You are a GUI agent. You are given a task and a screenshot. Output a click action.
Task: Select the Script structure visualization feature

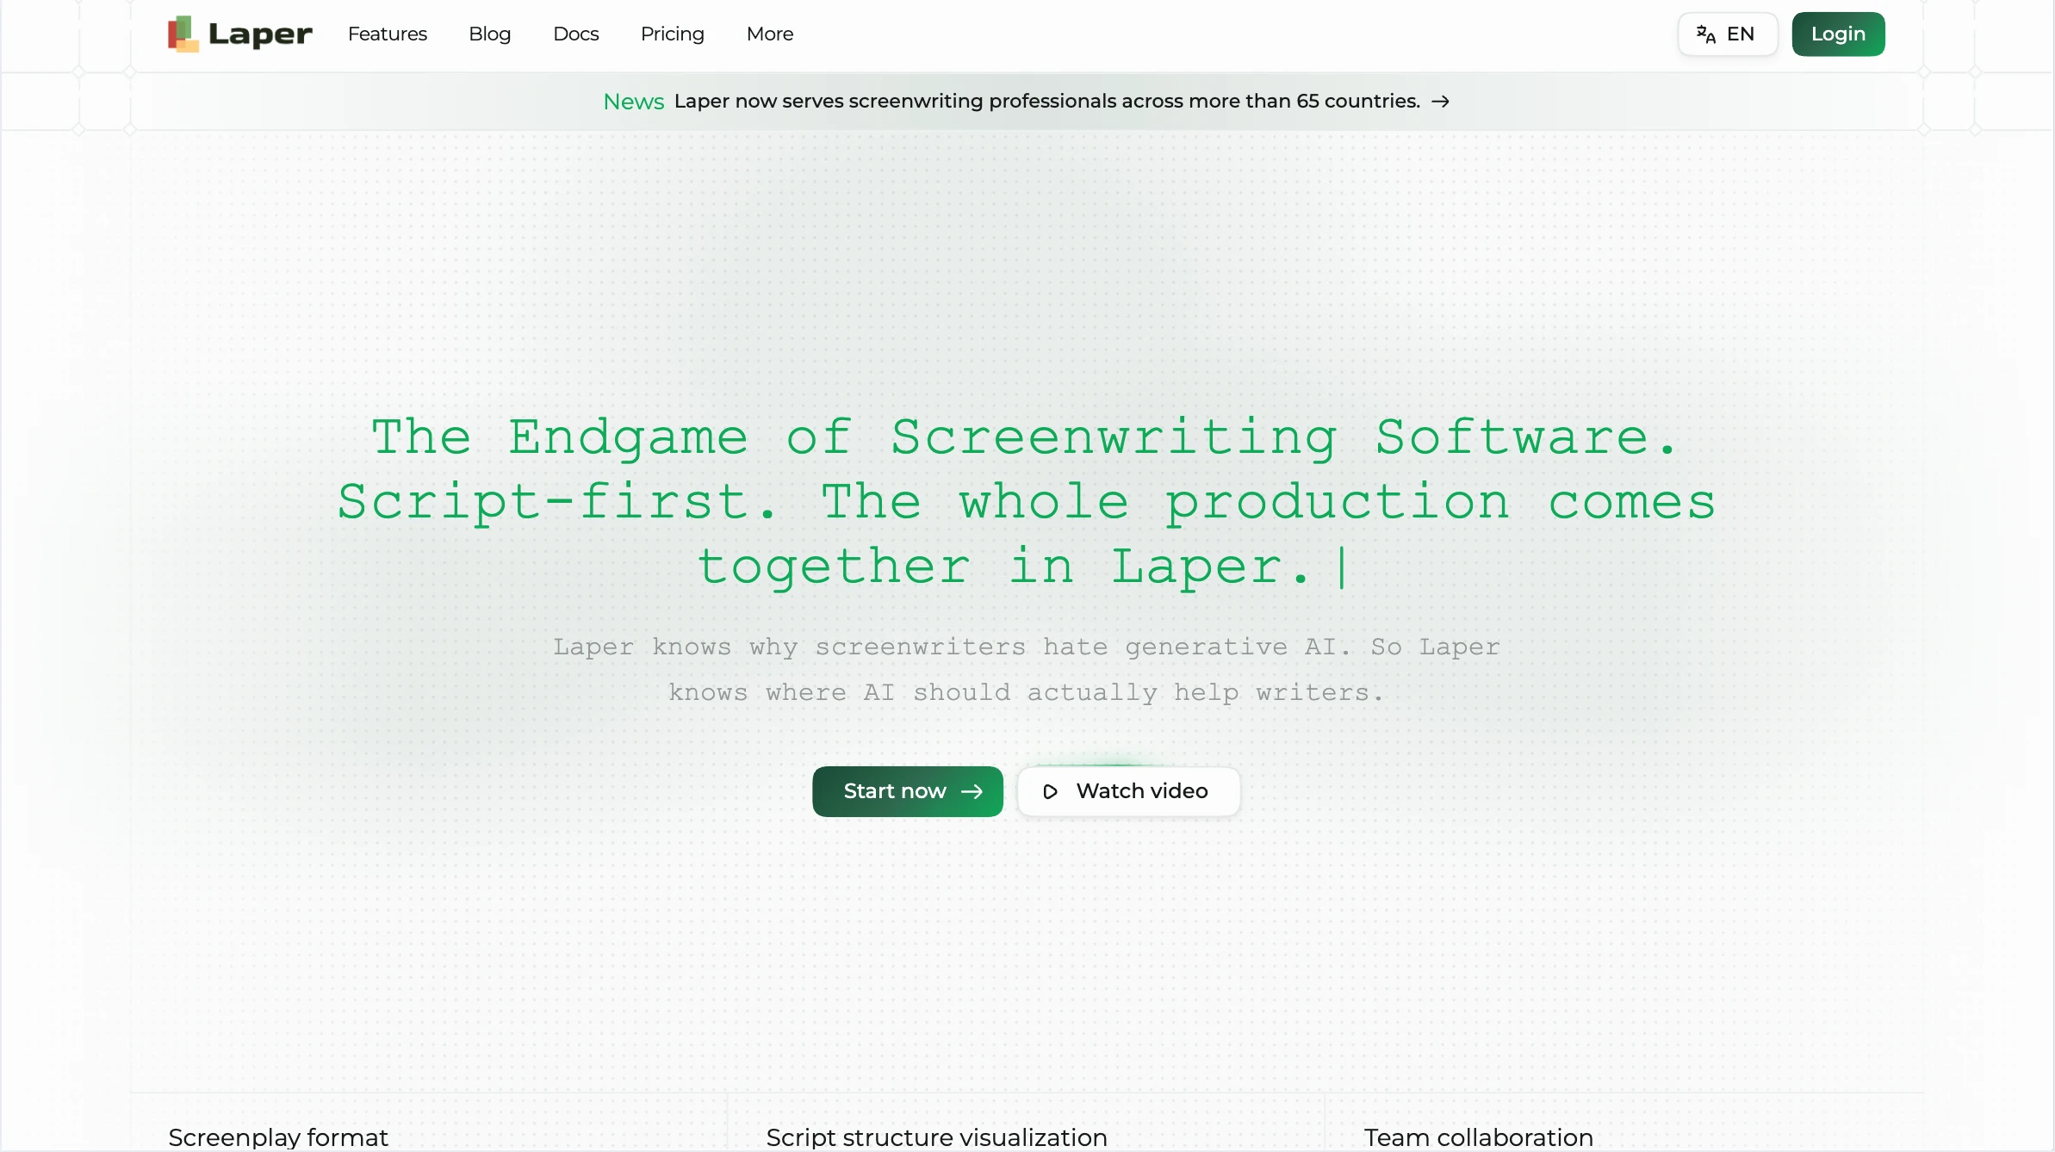[936, 1137]
